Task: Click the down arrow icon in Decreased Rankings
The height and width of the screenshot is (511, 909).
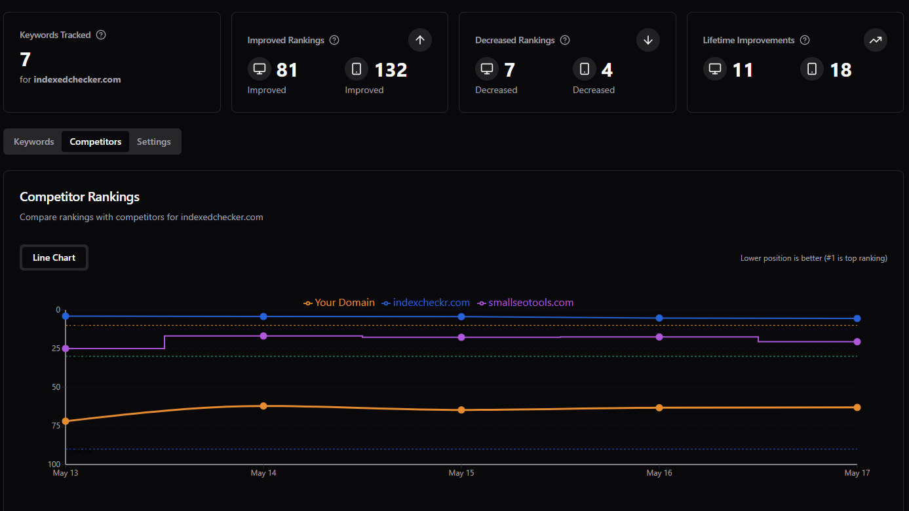Action: click(x=648, y=40)
